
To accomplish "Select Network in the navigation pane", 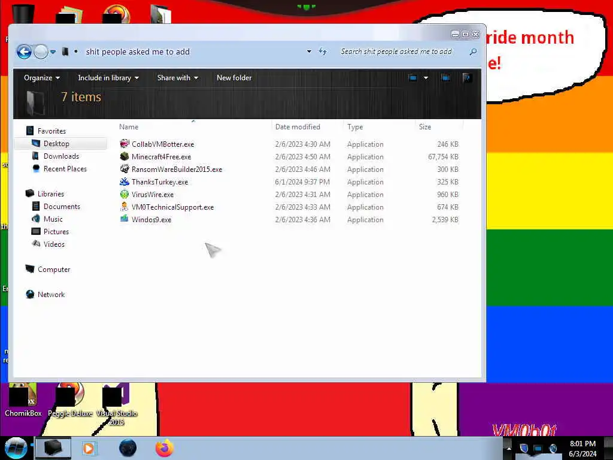I will pos(51,294).
